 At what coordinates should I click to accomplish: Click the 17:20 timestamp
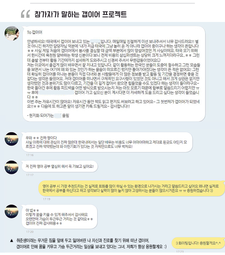[x=30, y=232]
